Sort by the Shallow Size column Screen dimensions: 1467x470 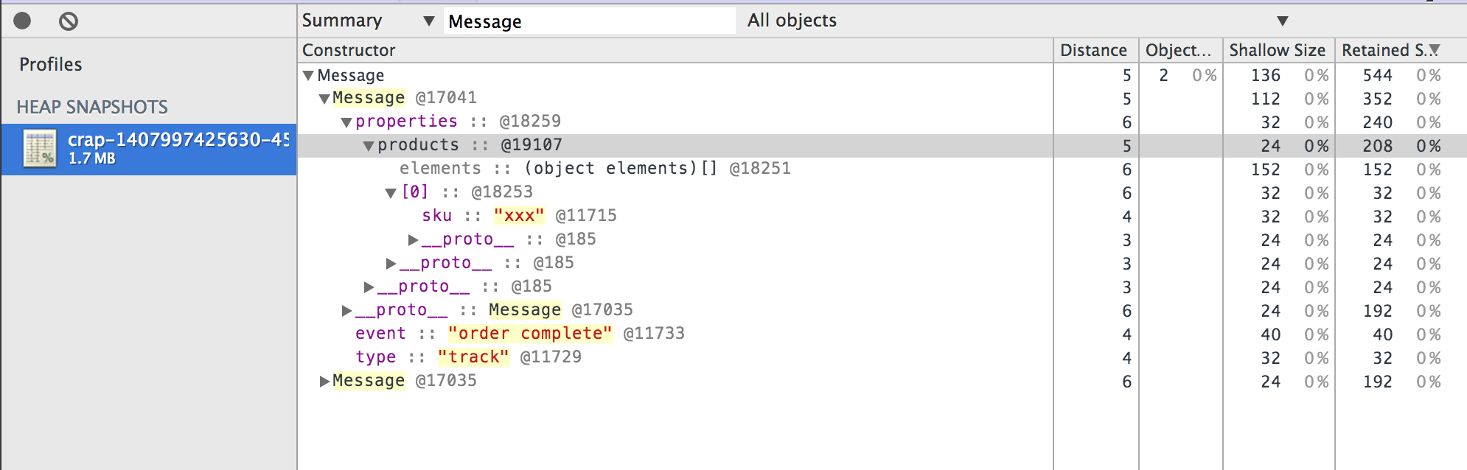(1278, 50)
